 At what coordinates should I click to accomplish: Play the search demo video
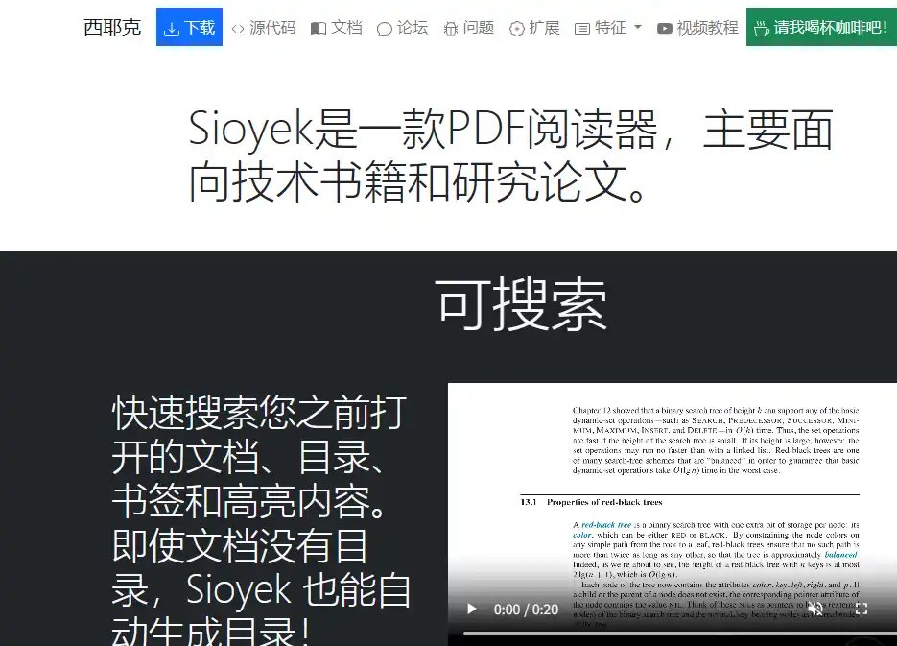pos(471,609)
